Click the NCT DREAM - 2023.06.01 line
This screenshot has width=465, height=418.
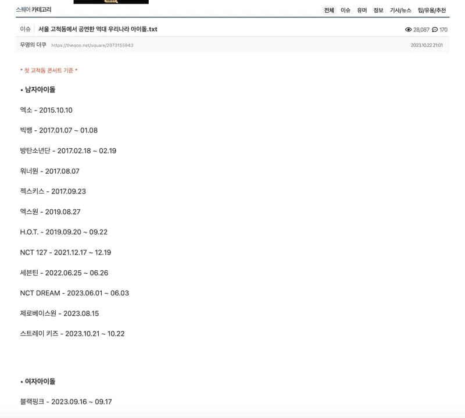click(74, 293)
